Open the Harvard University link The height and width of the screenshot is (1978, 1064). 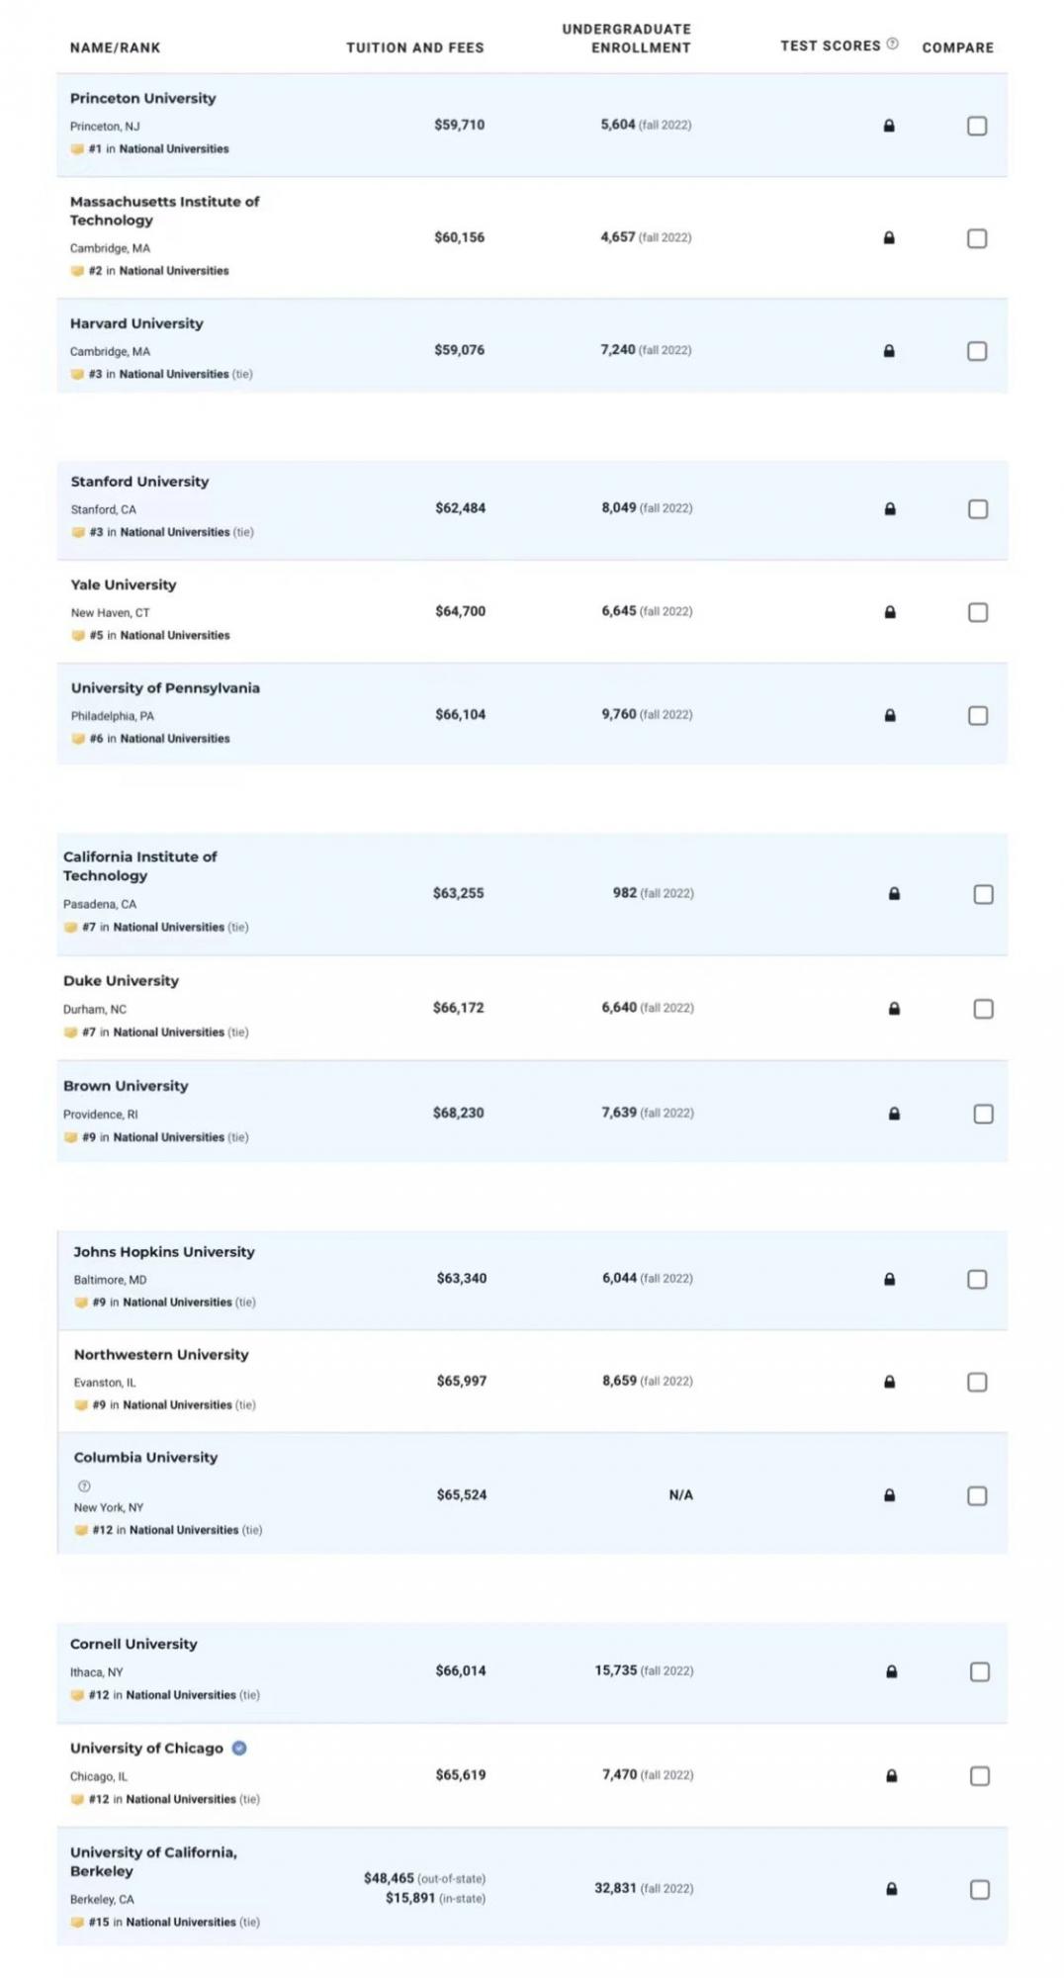click(136, 323)
